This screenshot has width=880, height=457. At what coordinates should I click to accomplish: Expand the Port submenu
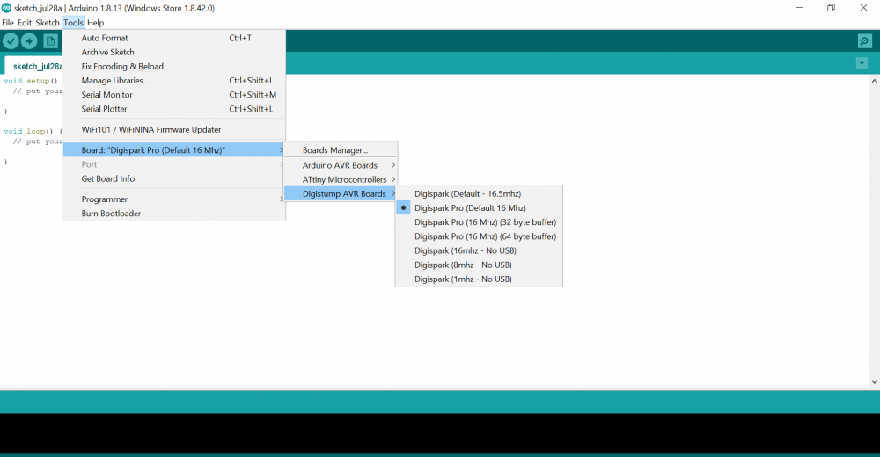[174, 164]
